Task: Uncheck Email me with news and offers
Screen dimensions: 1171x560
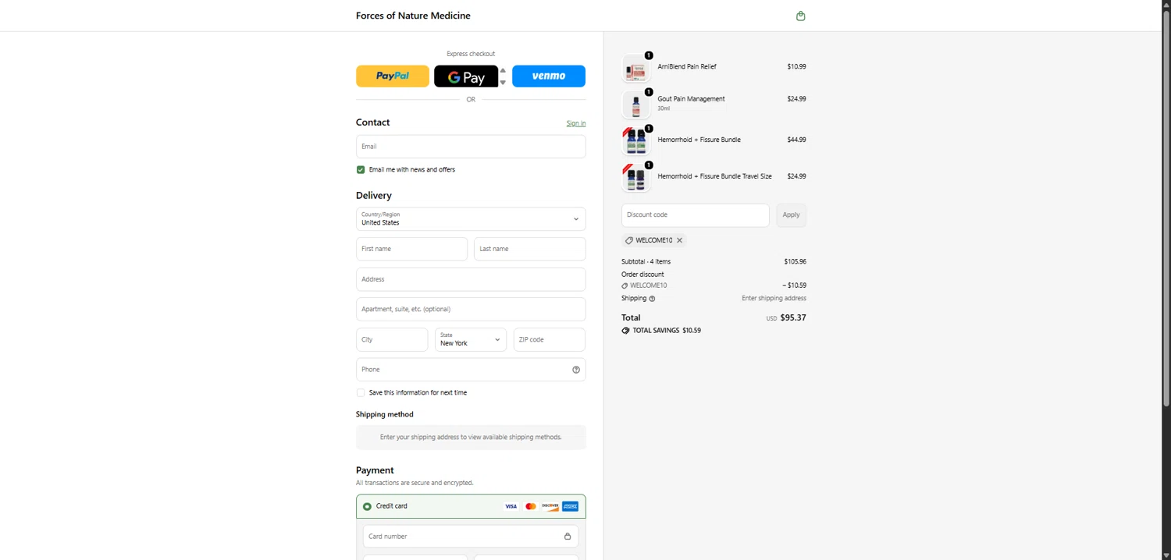Action: click(361, 169)
